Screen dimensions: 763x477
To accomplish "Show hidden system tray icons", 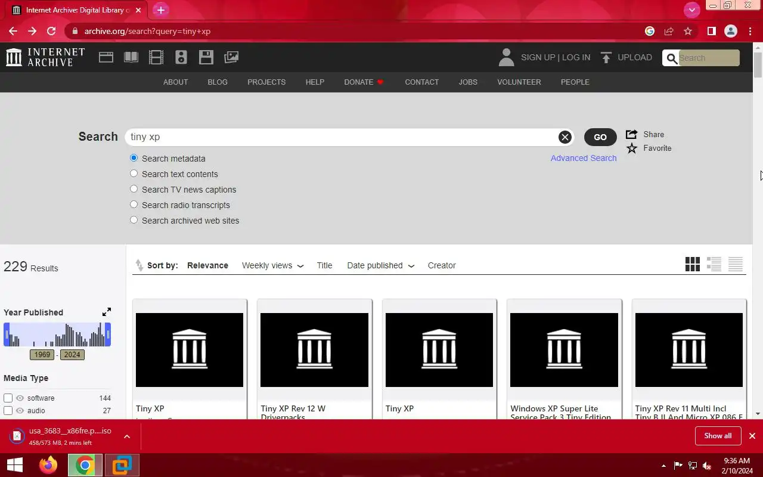I will click(663, 466).
